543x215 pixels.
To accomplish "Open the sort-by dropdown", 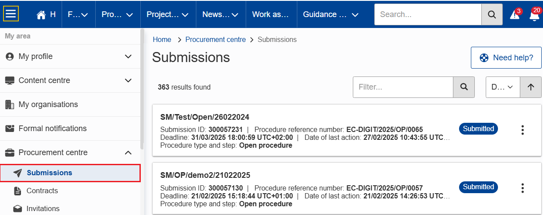I will click(x=503, y=87).
